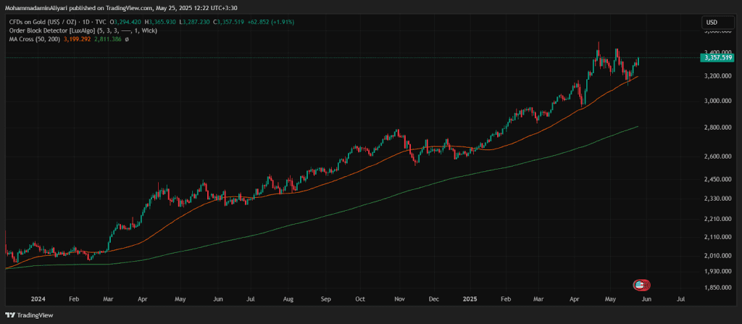Click the TradingView logo icon
The image size is (742, 324).
[10, 315]
